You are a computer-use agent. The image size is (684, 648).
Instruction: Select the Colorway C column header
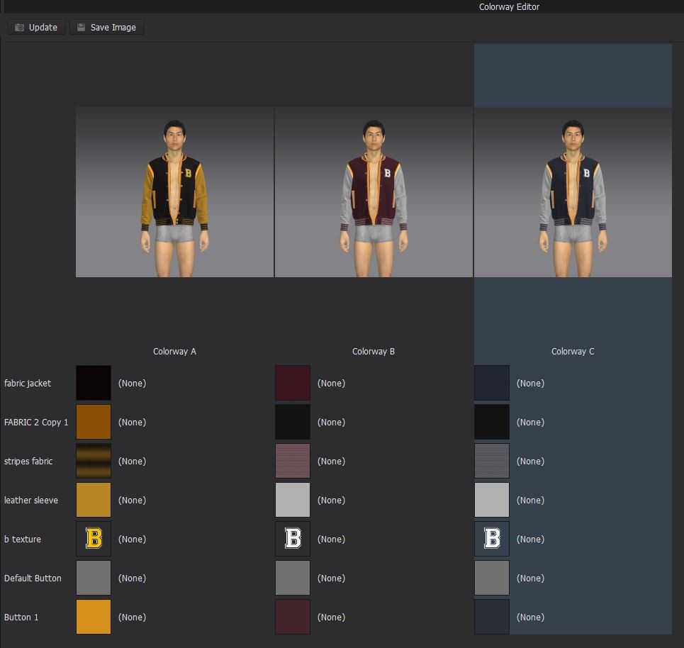pyautogui.click(x=572, y=351)
